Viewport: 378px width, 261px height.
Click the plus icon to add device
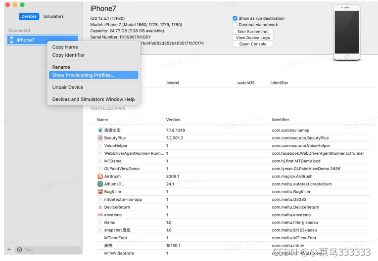(x=9, y=250)
